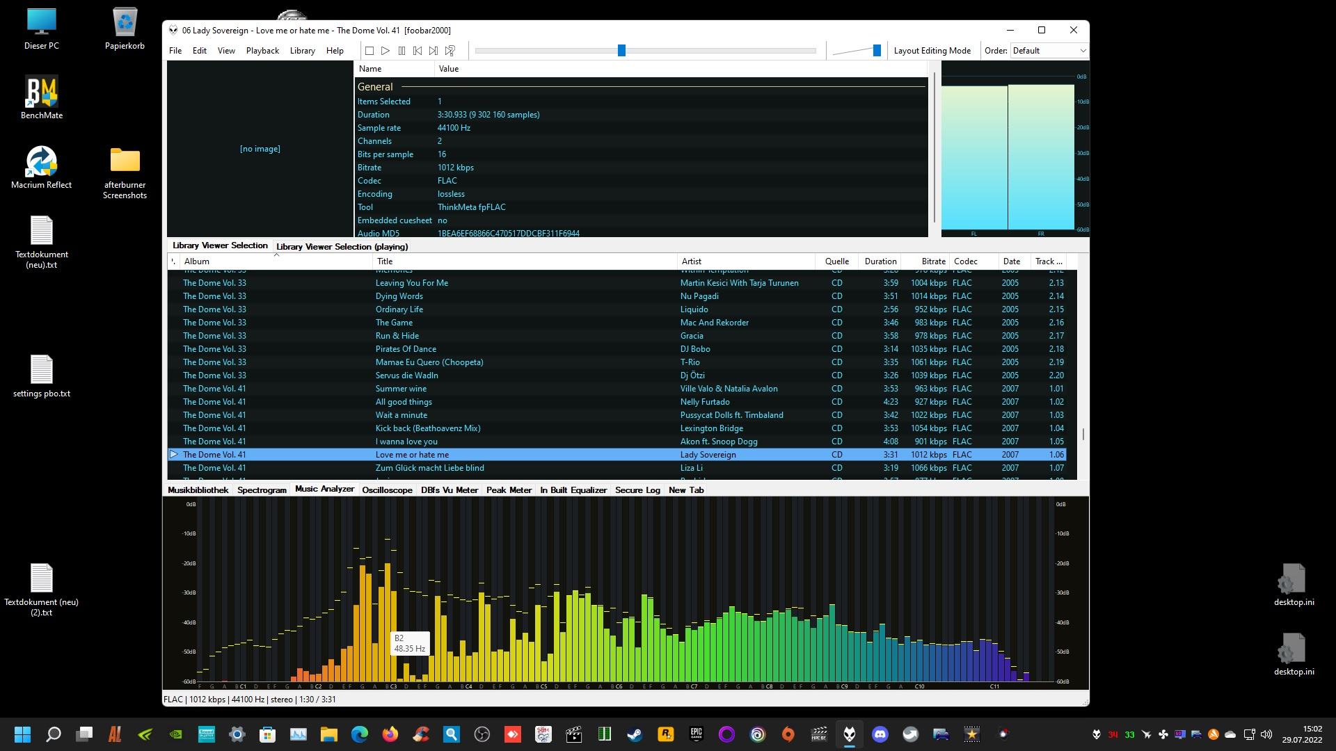Select the Music Analyzer tab
The width and height of the screenshot is (1336, 751).
coord(324,489)
